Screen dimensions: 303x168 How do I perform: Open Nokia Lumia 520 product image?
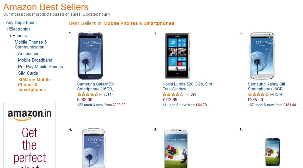pyautogui.click(x=177, y=56)
